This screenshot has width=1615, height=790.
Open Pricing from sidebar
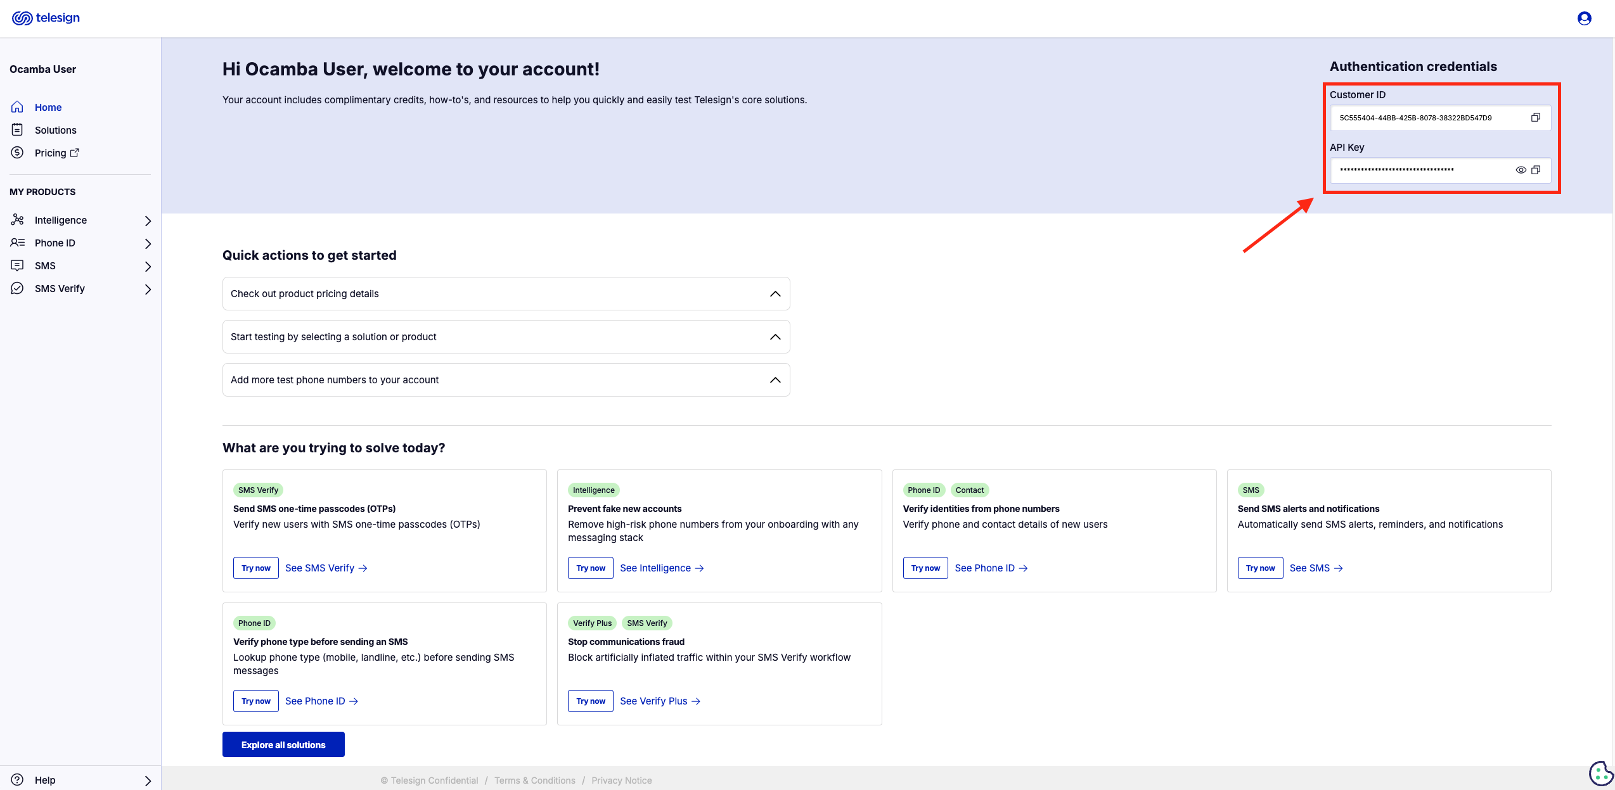click(x=51, y=153)
